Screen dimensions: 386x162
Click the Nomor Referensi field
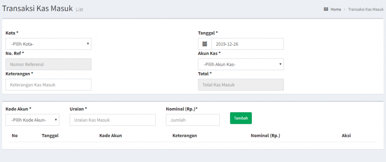click(49, 64)
